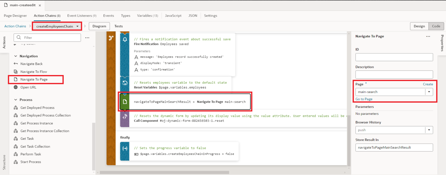The width and height of the screenshot is (446, 175).
Task: Collapse the Navigation section
Action: (x=16, y=56)
